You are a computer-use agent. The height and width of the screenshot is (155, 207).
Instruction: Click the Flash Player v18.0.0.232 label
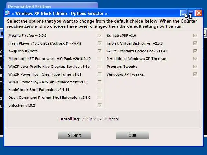coord(45,43)
